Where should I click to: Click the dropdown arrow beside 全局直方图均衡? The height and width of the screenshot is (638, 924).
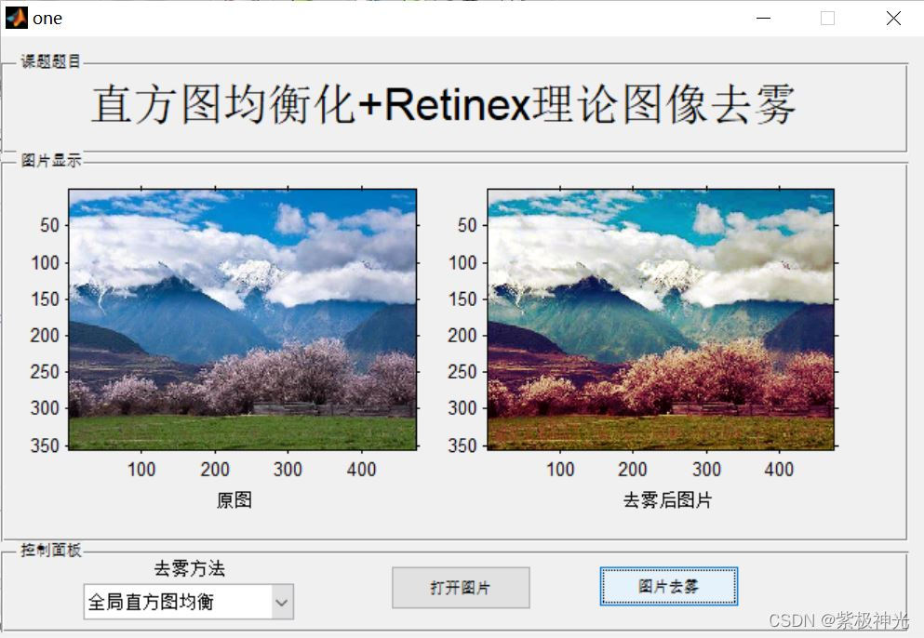coord(282,602)
